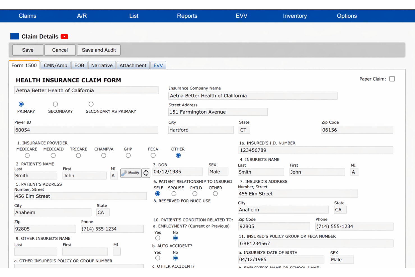Select OTHER insurance provider radio
Viewport: 415px width, 277px height.
pos(178,155)
